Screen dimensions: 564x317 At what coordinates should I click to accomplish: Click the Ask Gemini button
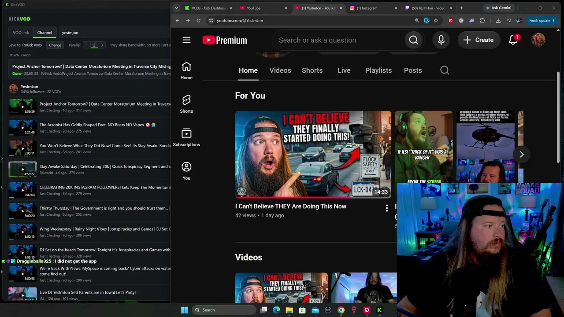[499, 8]
